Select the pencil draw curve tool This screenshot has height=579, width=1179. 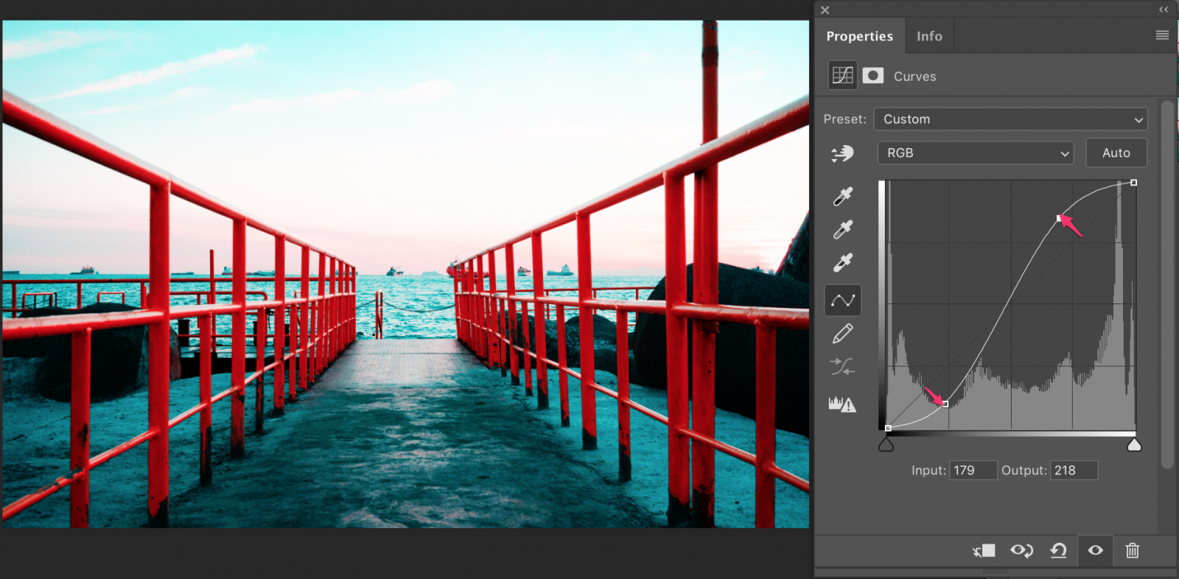click(x=842, y=334)
